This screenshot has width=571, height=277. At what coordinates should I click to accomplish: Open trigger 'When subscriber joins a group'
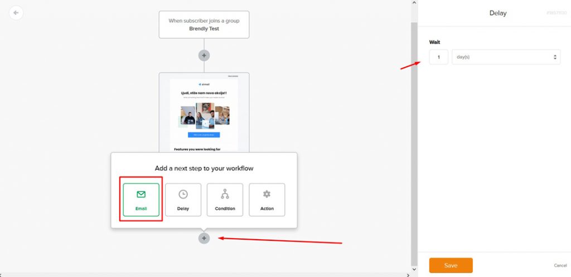204,24
